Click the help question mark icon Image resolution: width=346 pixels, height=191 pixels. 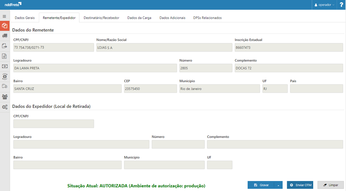[x=341, y=5]
